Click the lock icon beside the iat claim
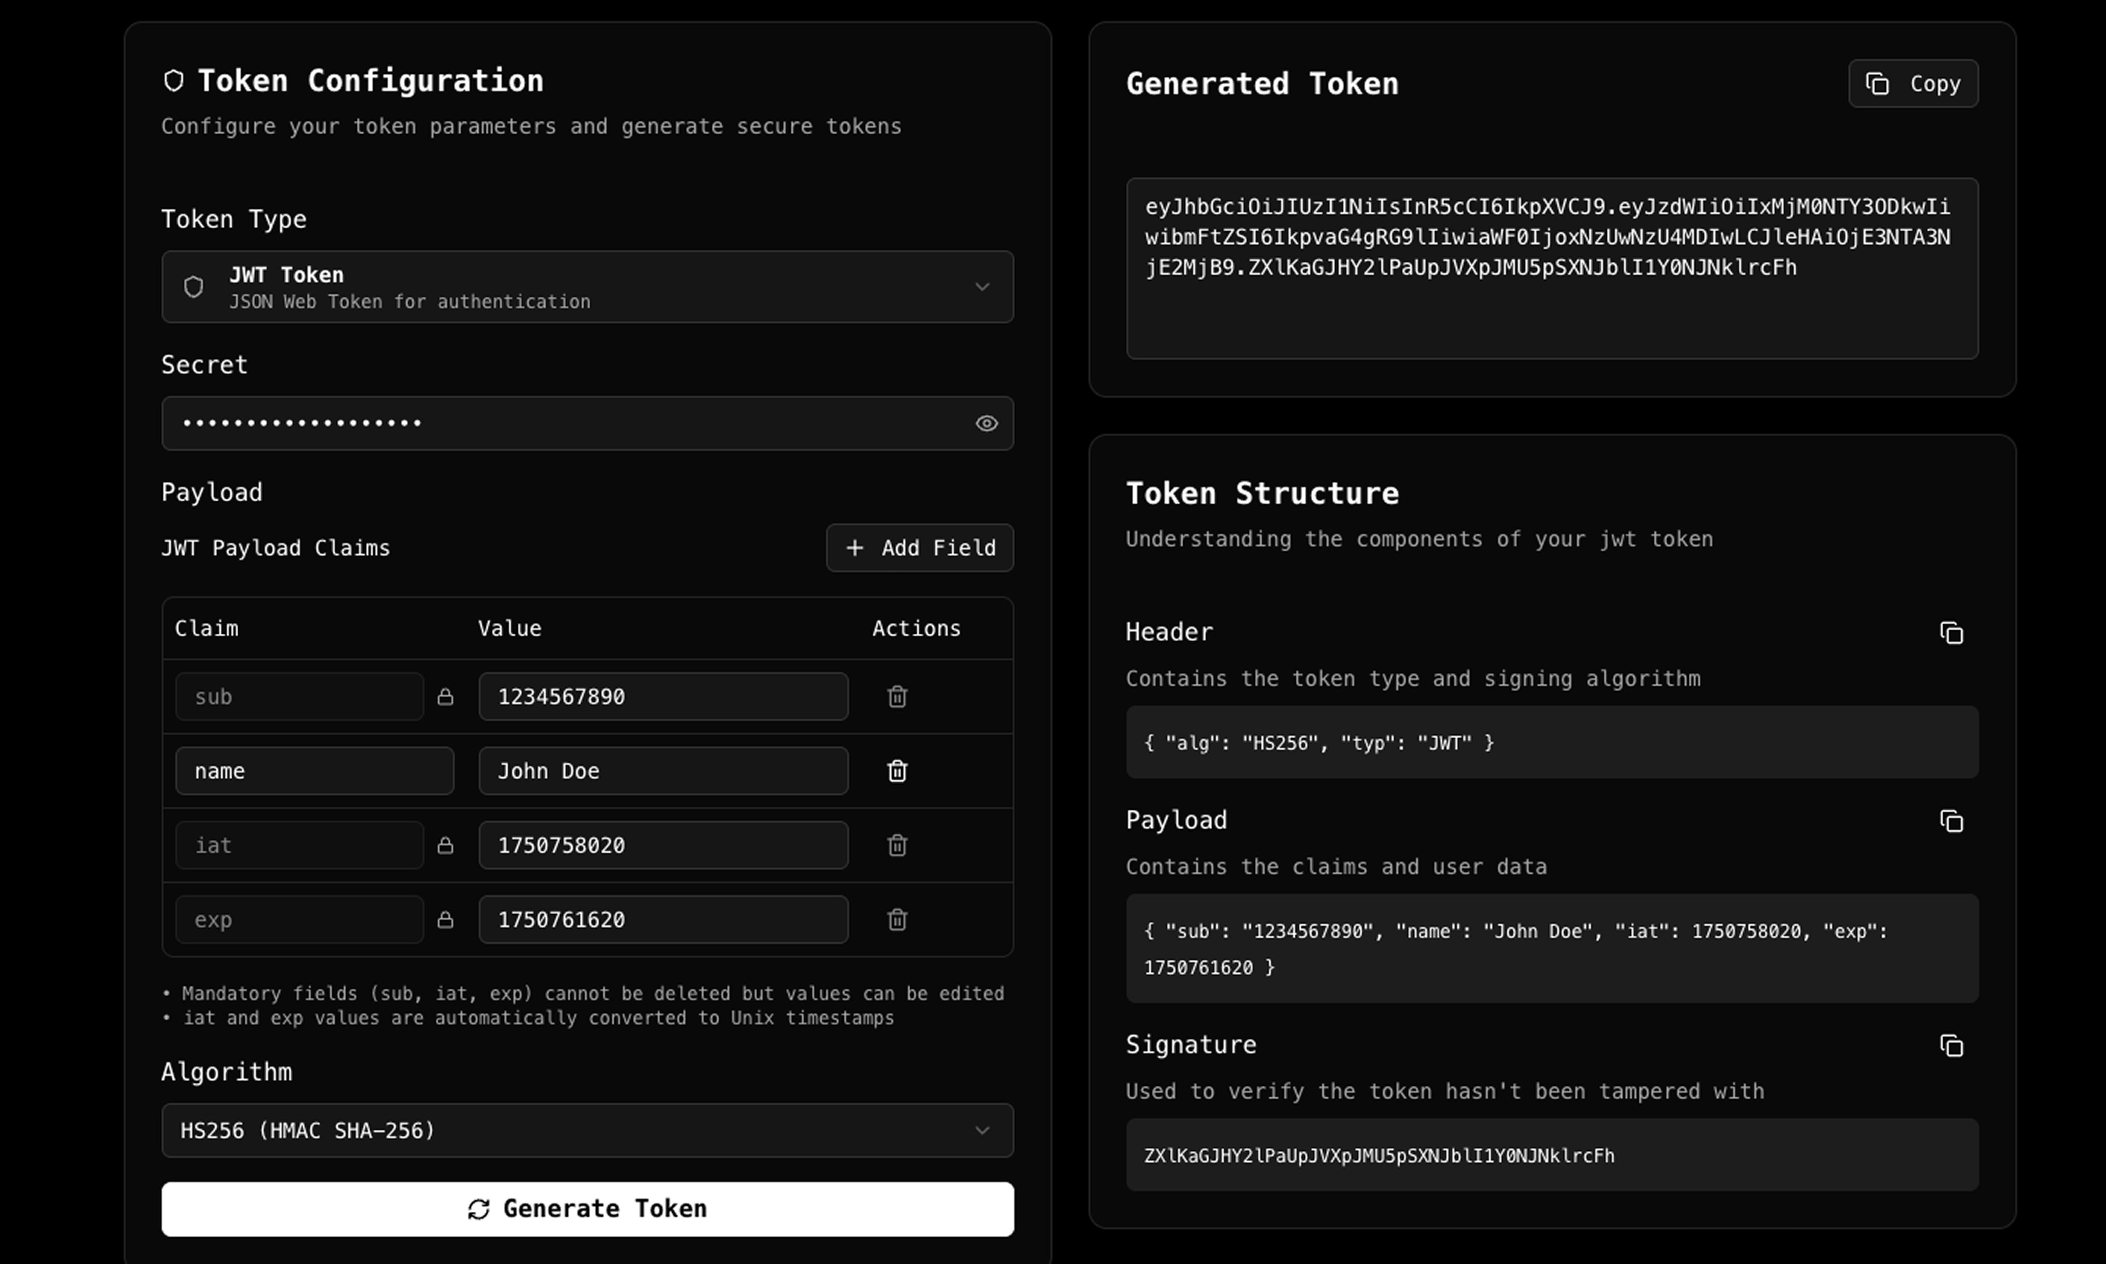 [446, 845]
